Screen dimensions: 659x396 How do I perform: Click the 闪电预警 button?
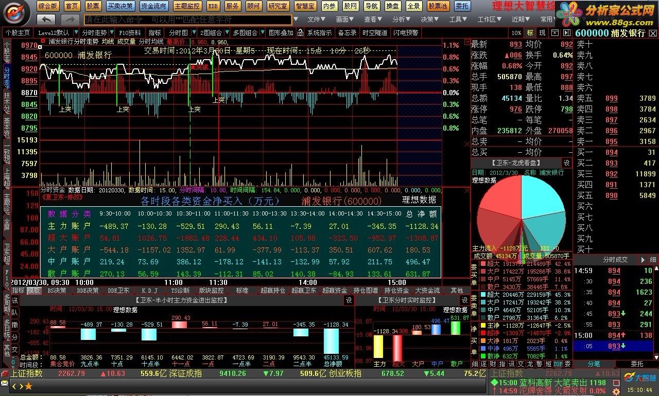[406, 32]
